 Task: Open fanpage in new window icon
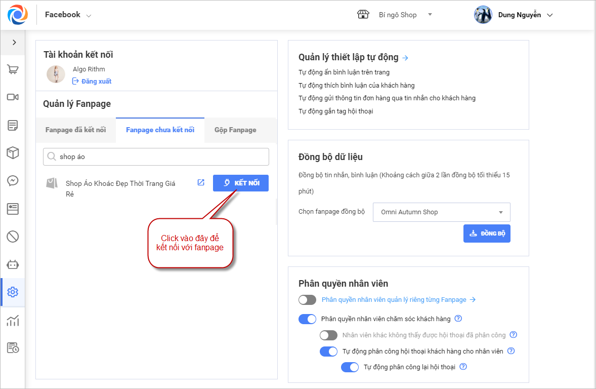click(x=201, y=183)
